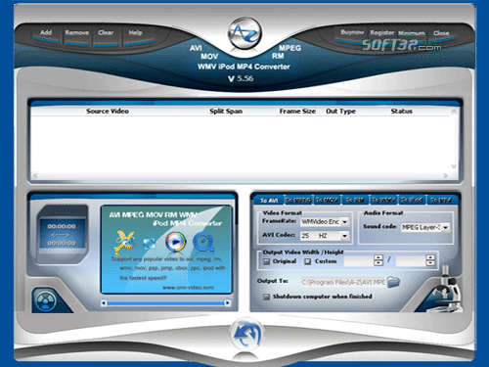
Task: Click the 00:00:00 time span display
Action: [x=62, y=235]
